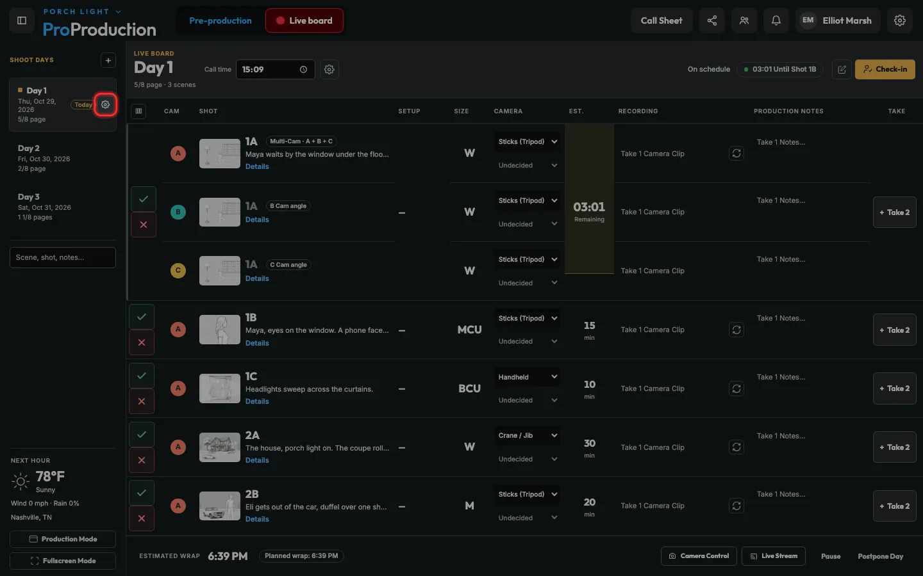
Task: Open the Call Sheet button
Action: pos(661,20)
